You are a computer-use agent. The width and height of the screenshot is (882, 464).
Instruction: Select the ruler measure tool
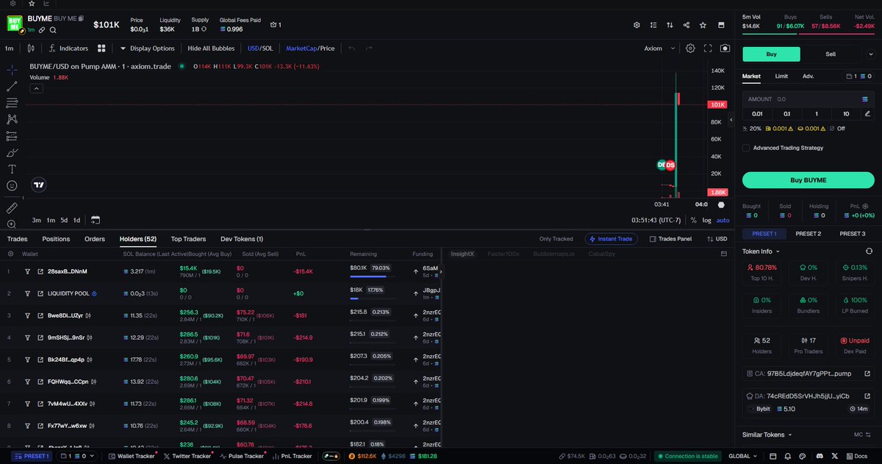click(x=12, y=208)
